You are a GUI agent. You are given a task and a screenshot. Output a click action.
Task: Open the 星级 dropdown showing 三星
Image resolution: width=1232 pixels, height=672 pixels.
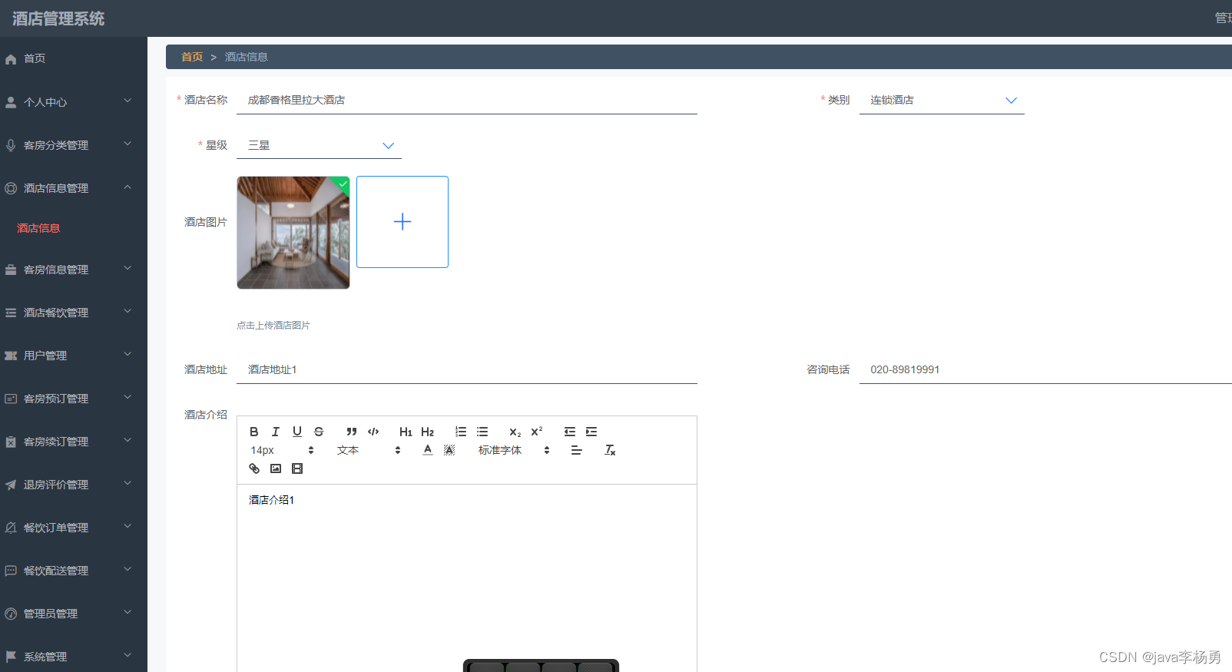(x=318, y=145)
